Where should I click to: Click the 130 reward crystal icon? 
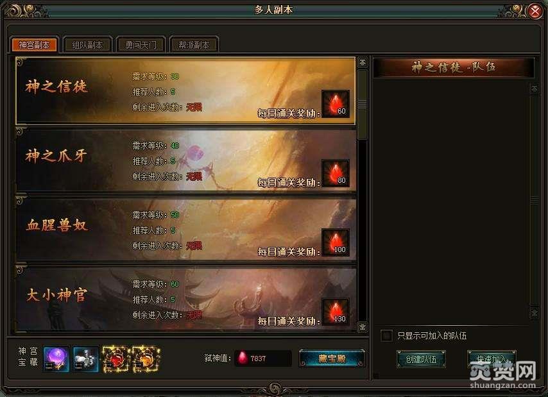336,312
